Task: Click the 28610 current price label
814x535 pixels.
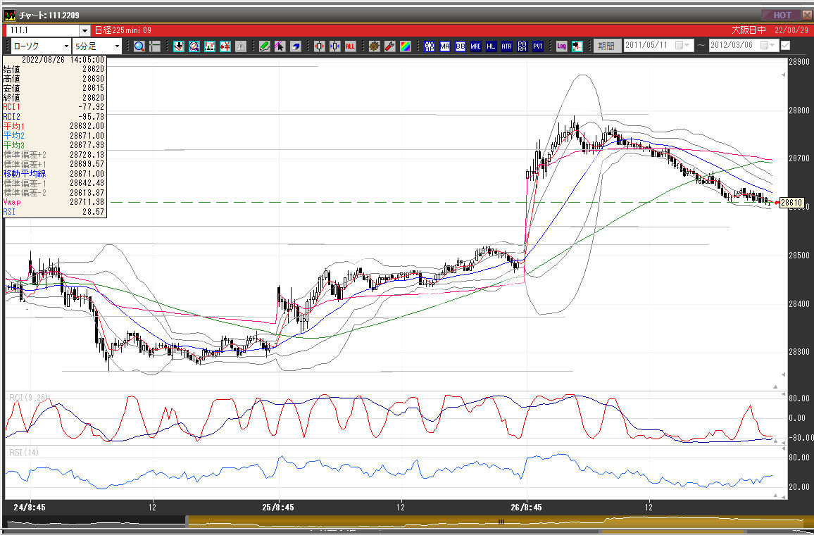Action: pos(791,202)
